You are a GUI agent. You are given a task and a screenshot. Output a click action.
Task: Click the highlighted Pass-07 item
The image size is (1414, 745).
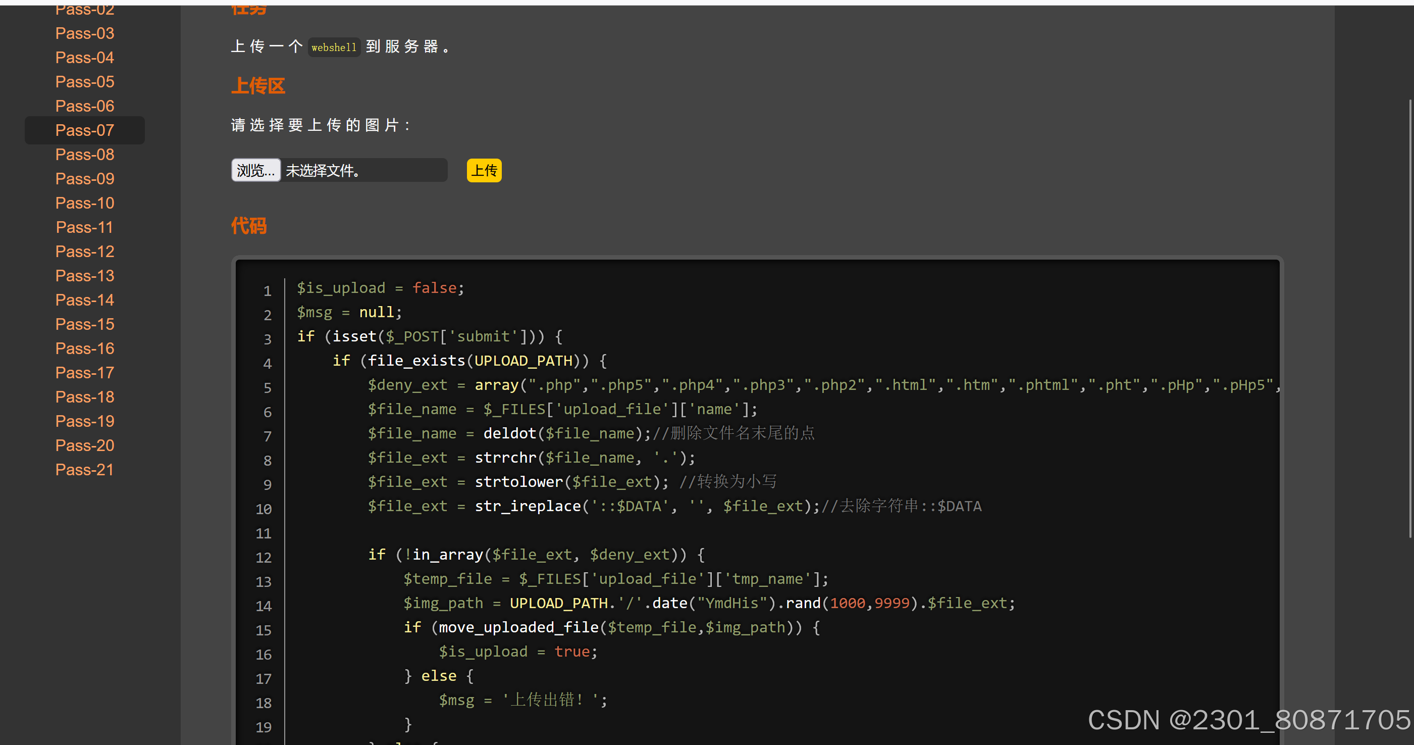point(84,130)
